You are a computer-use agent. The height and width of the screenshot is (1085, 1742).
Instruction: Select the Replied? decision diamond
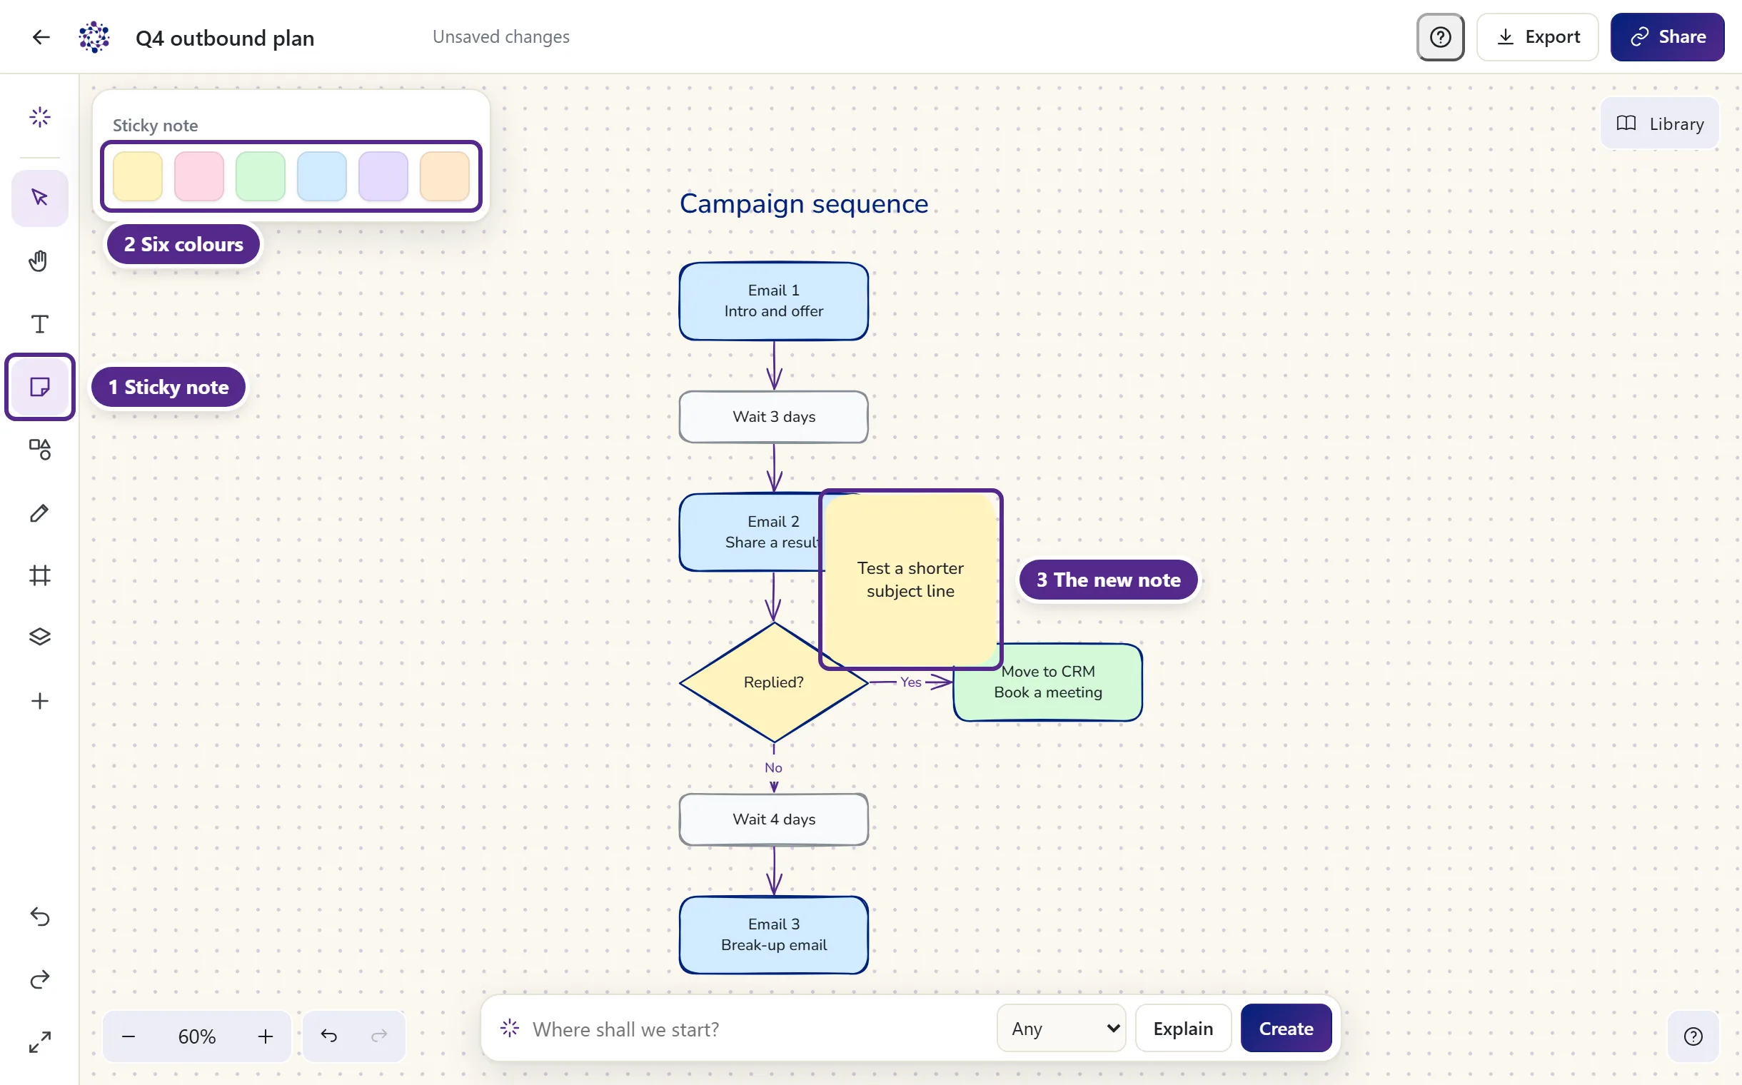(x=774, y=682)
